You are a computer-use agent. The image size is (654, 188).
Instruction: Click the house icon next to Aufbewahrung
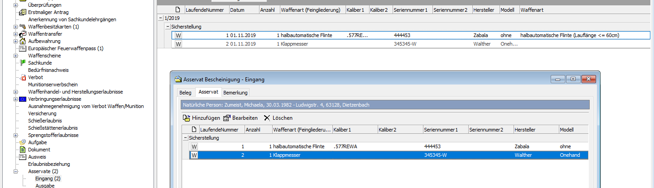(23, 41)
